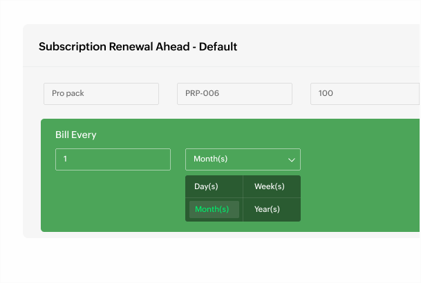Screen dimensions: 421x283
Task: Open the Bill Every period combo box
Action: click(x=243, y=159)
